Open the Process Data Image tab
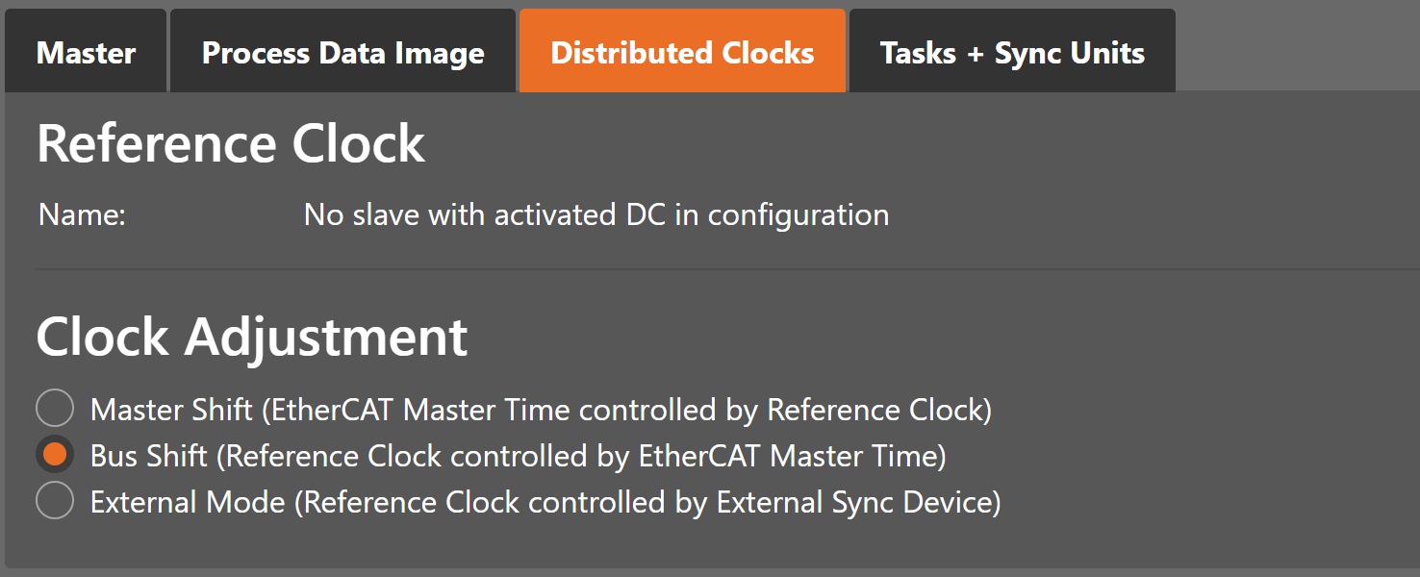1420x577 pixels. 342,53
